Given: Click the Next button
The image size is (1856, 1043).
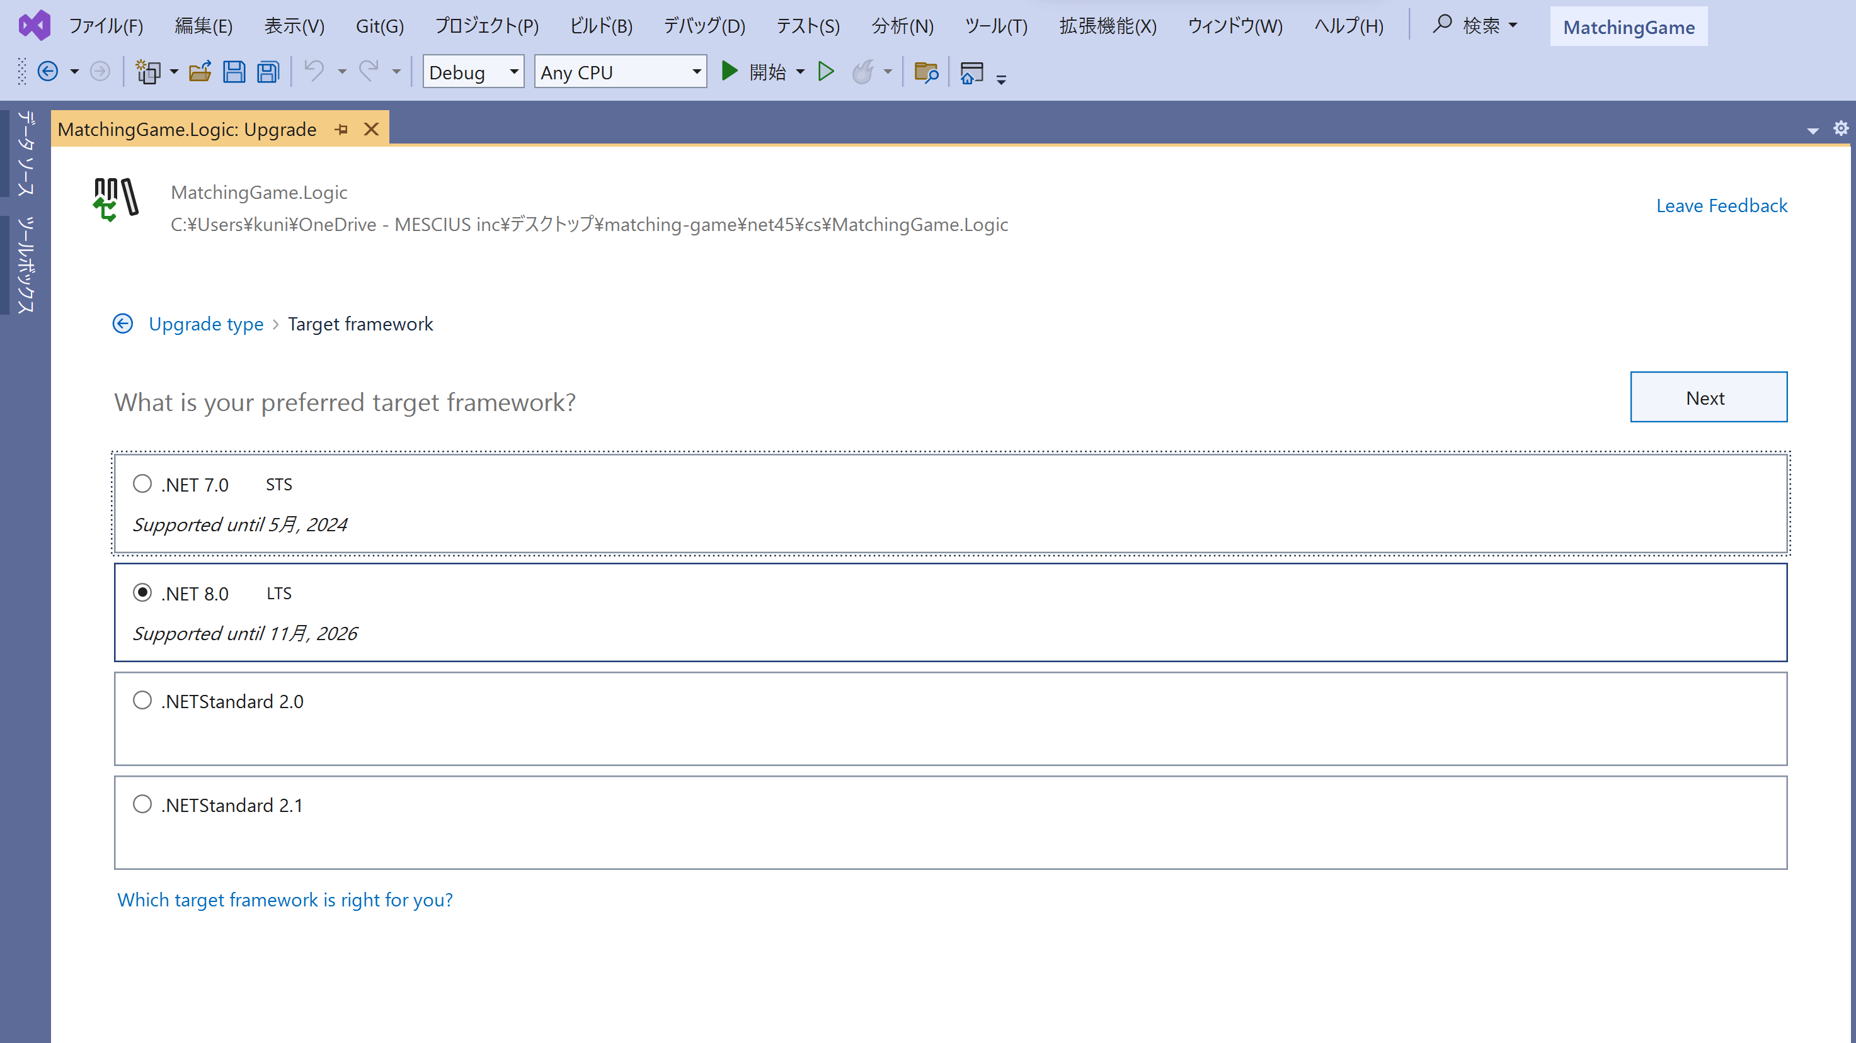Looking at the screenshot, I should pos(1709,397).
